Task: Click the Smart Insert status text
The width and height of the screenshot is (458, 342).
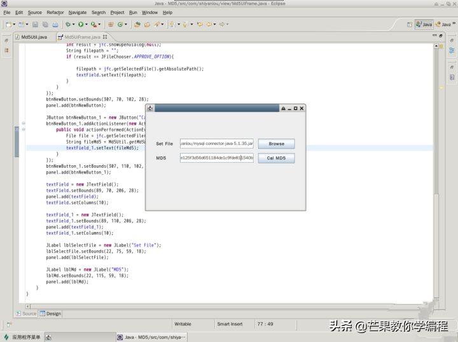Action: click(230, 324)
